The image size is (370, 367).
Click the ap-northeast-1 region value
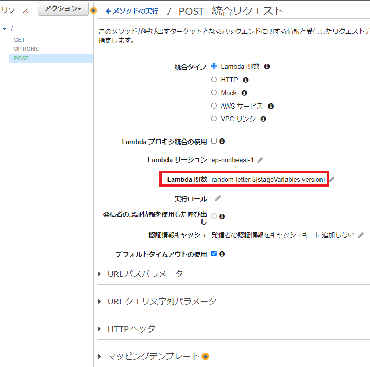click(232, 160)
